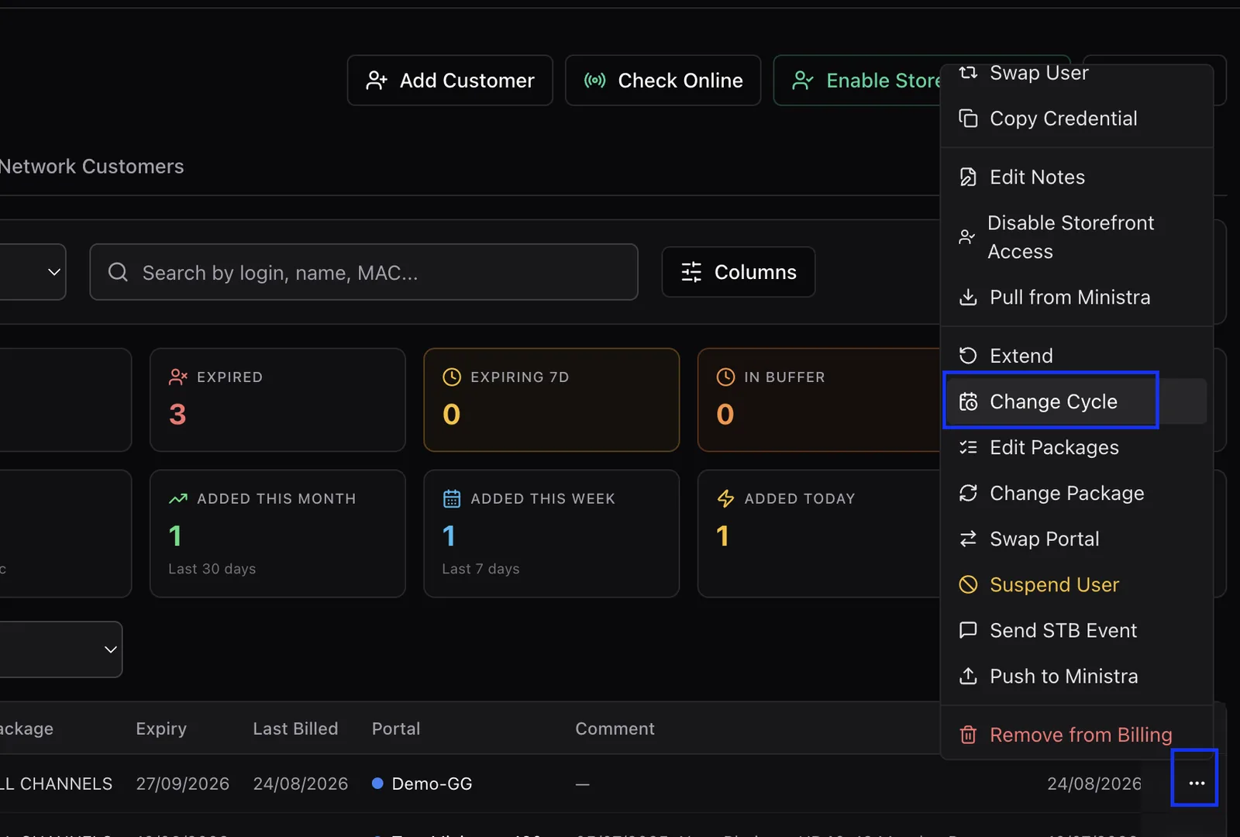Click the Edit Notes document icon
1240x837 pixels.
click(x=968, y=177)
